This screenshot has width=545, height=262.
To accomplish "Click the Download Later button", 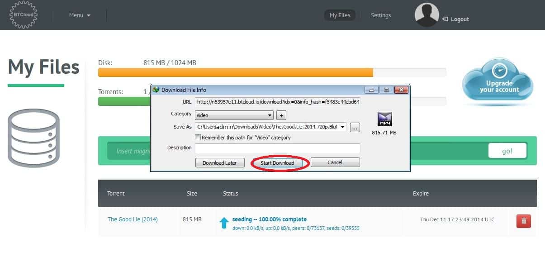I will coord(219,163).
